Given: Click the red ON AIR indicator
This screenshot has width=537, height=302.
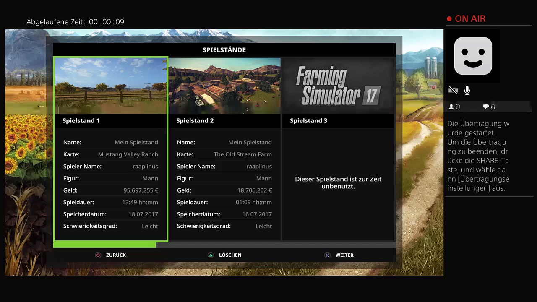Looking at the screenshot, I should [466, 19].
